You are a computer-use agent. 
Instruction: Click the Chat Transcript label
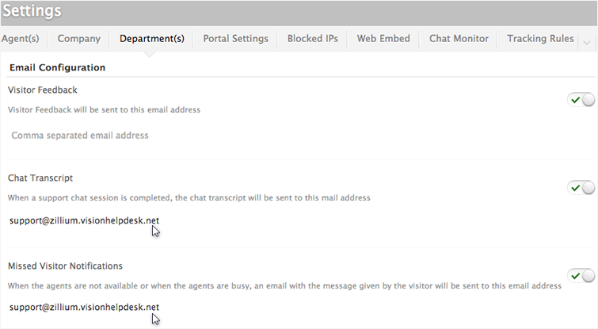(40, 178)
